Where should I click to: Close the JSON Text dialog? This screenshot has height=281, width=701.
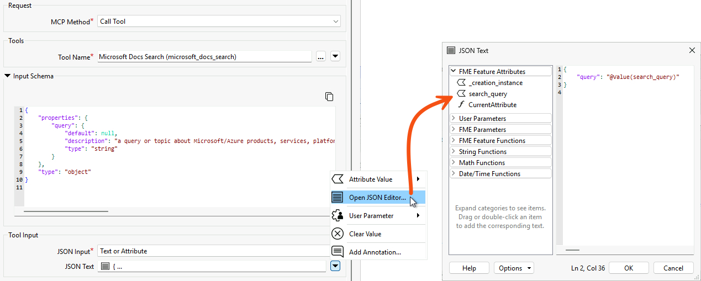coord(692,50)
